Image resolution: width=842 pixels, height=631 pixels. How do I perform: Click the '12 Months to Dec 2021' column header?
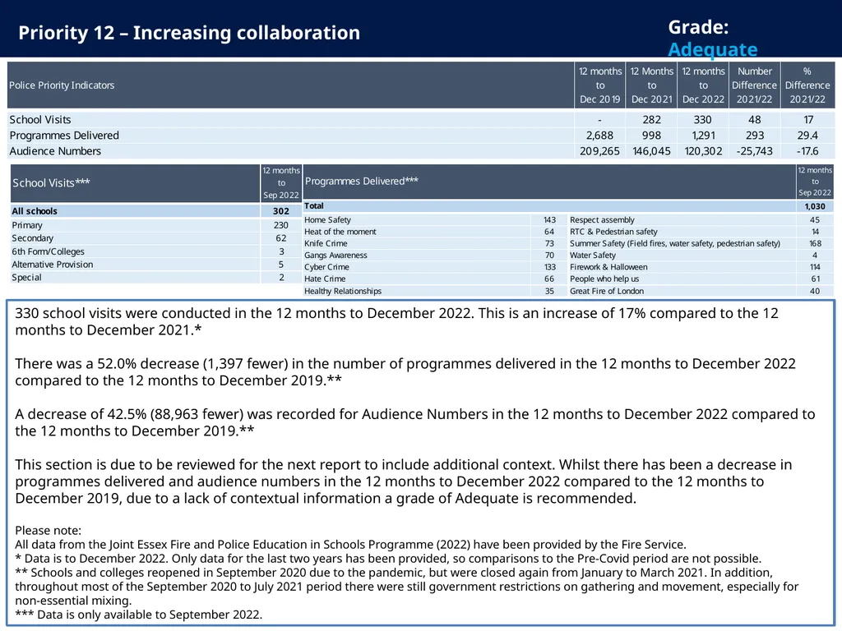651,85
